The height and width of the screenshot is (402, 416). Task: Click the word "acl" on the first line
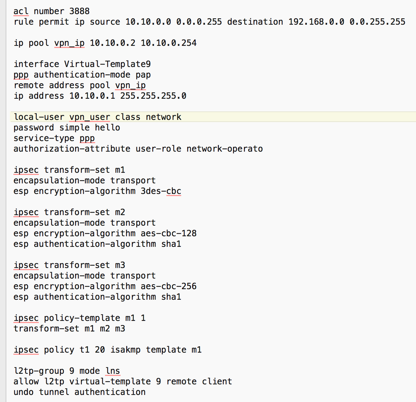click(x=21, y=11)
